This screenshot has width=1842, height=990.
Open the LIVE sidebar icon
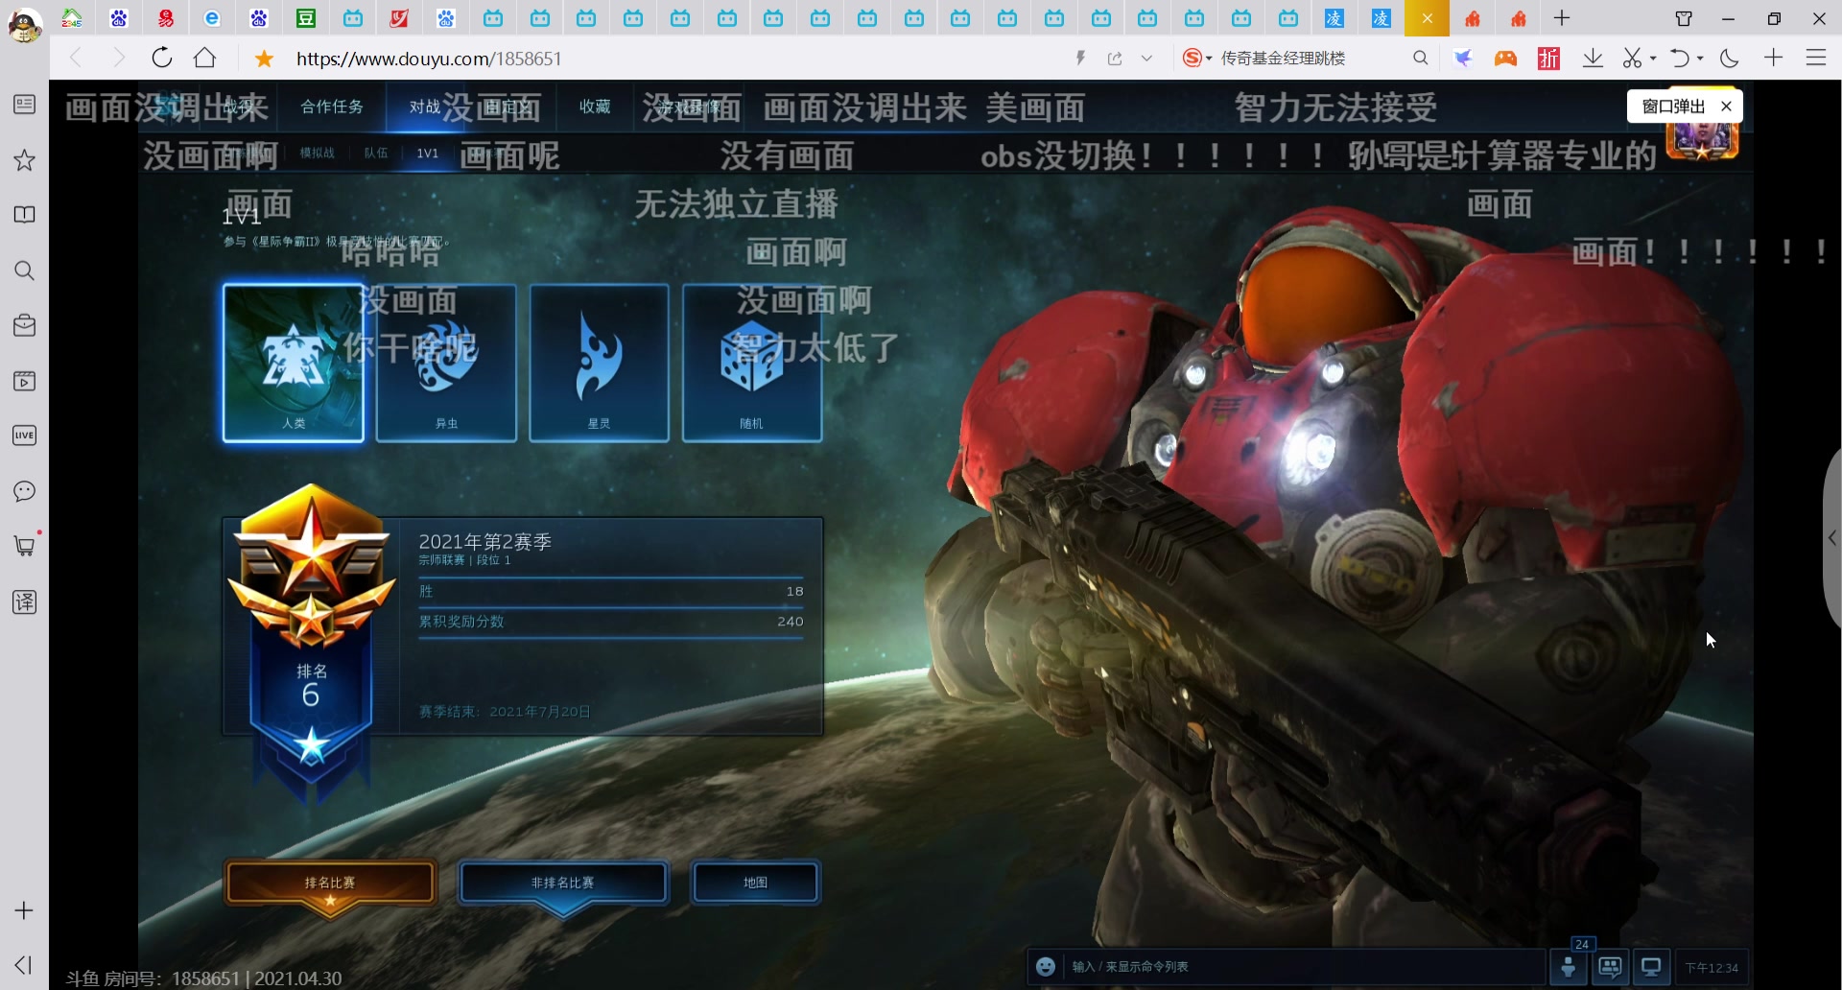coord(25,436)
